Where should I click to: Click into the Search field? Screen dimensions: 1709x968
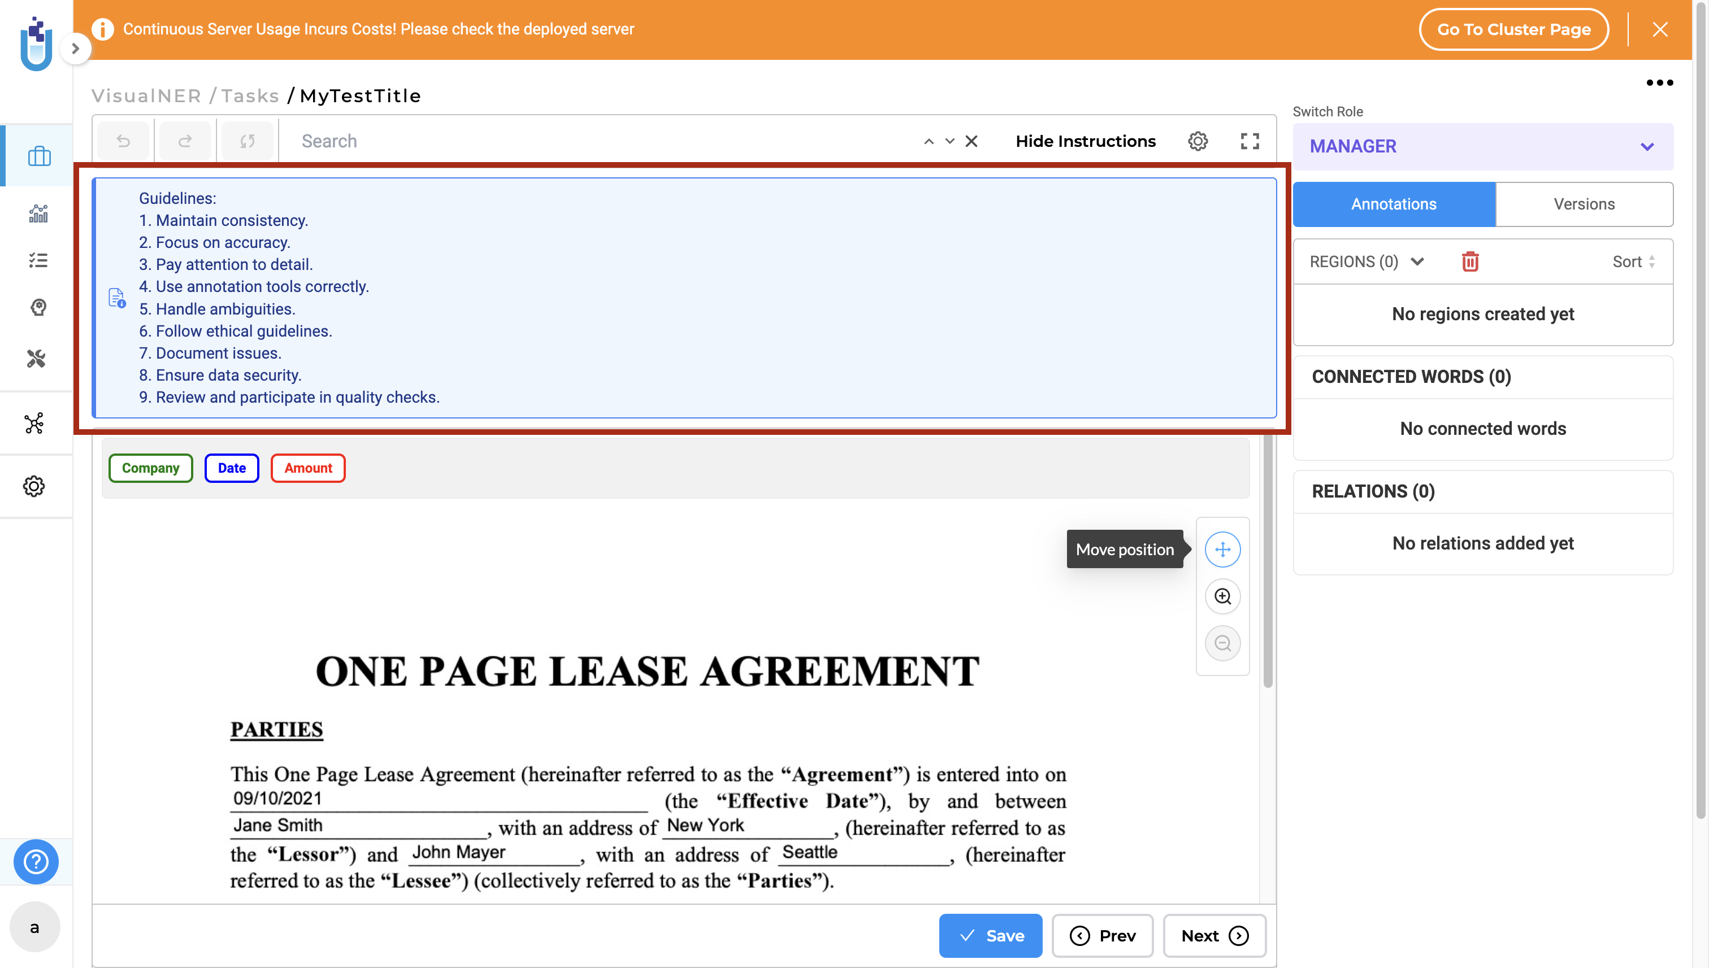click(598, 141)
